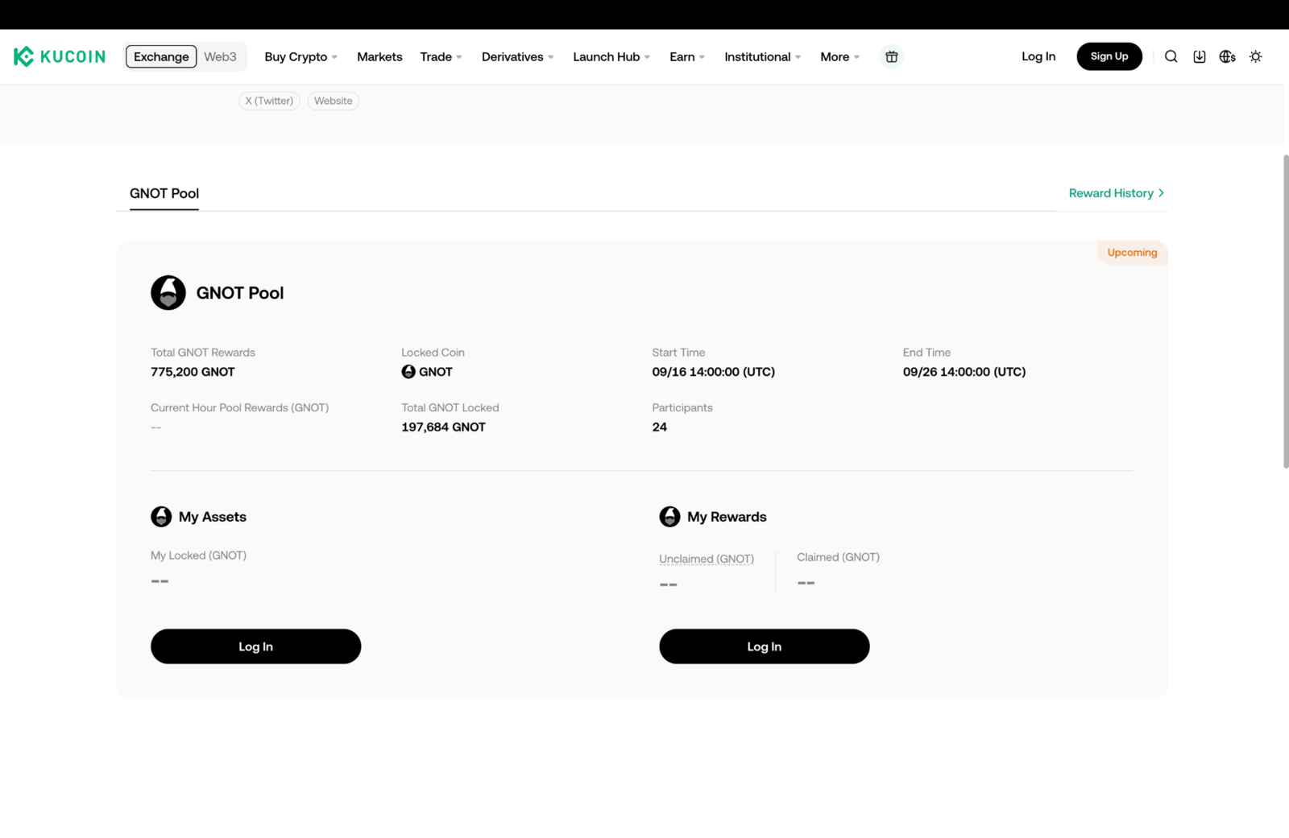Open the Markets page
1289x838 pixels.
(379, 56)
